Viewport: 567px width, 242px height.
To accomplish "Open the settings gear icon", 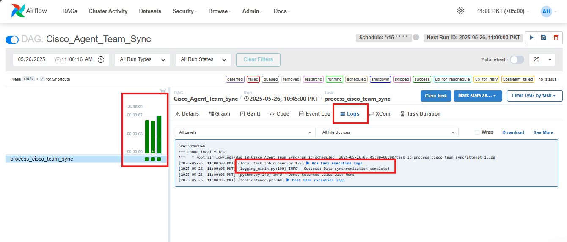I will (x=460, y=11).
